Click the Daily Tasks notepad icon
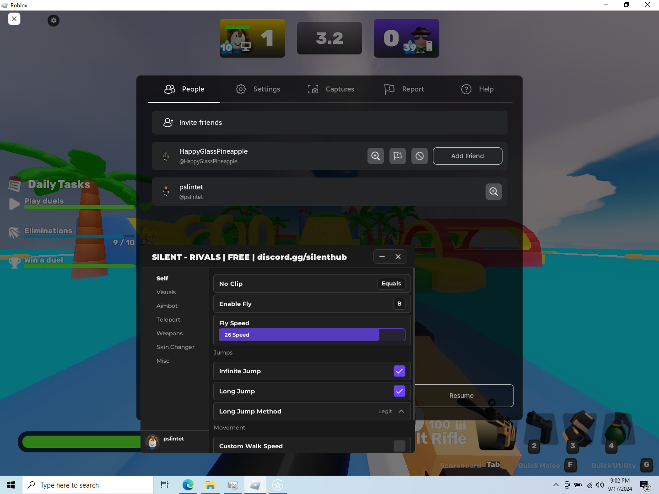 coord(15,184)
